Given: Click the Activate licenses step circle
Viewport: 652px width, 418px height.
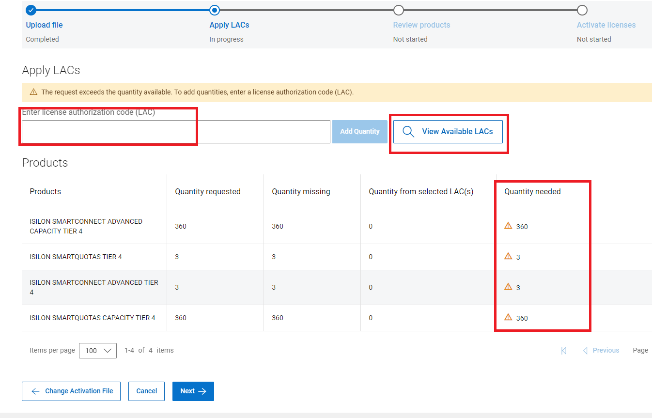Looking at the screenshot, I should pos(582,10).
